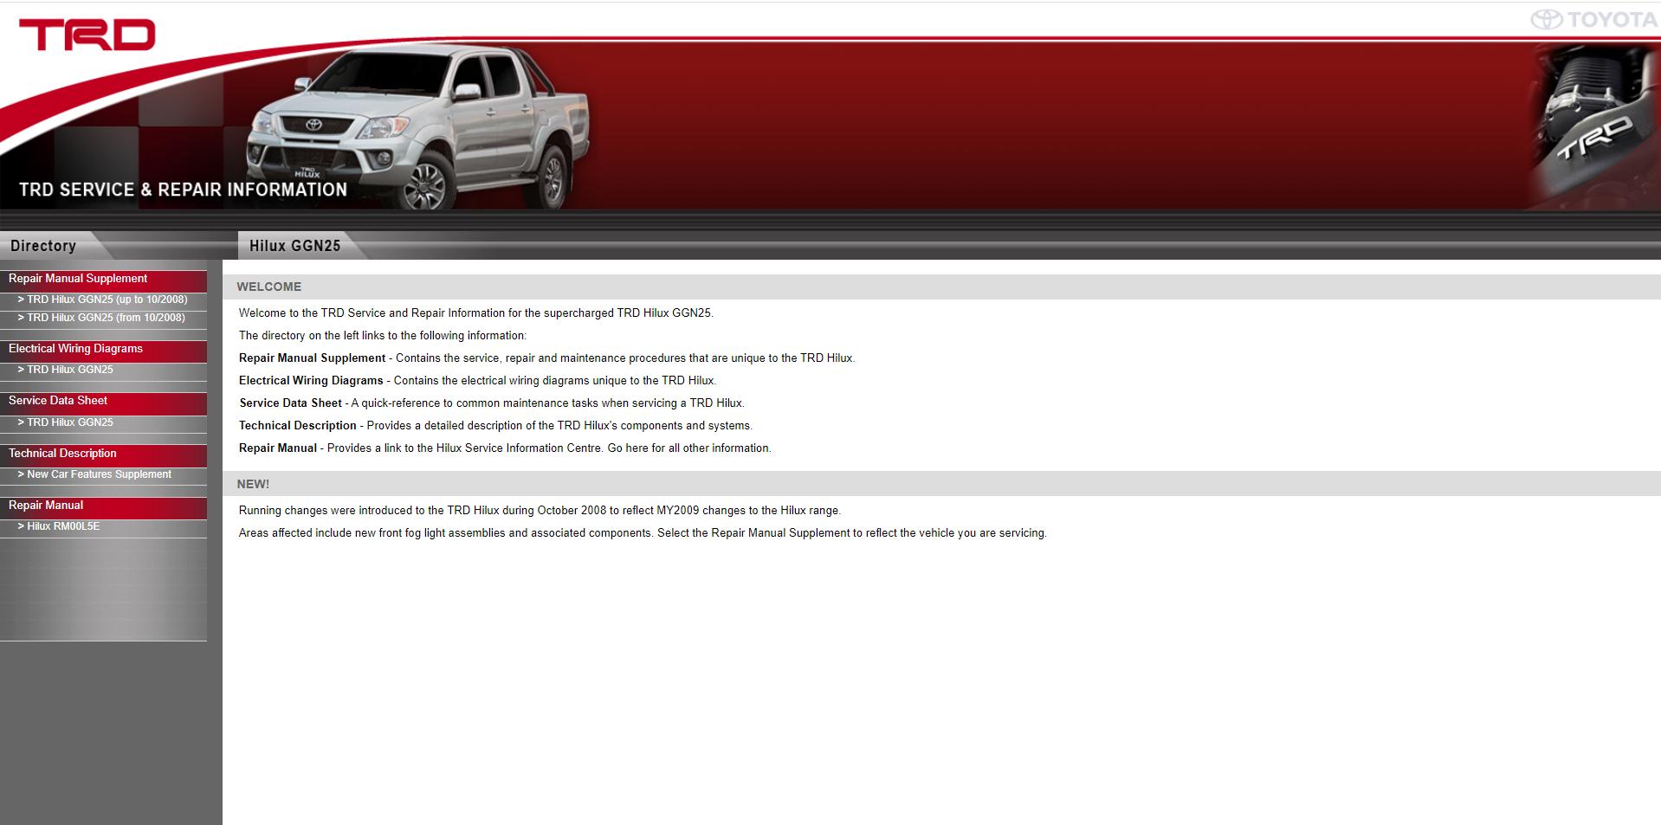Click 'The directory on the left links' sentence
The image size is (1661, 825).
(x=383, y=336)
